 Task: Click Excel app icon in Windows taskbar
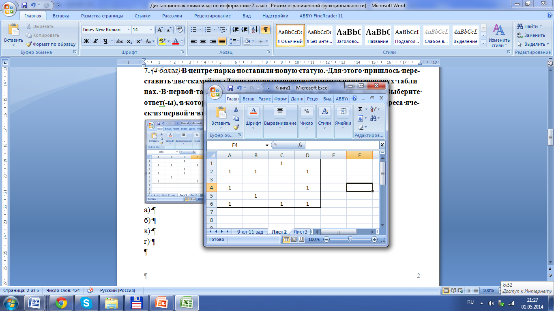click(x=186, y=302)
